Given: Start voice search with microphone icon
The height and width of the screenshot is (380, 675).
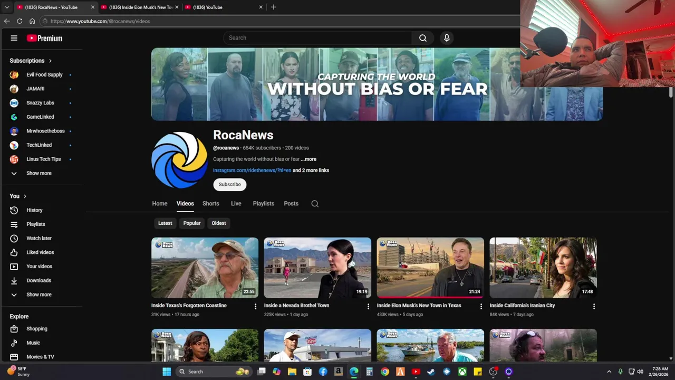Looking at the screenshot, I should click(447, 38).
